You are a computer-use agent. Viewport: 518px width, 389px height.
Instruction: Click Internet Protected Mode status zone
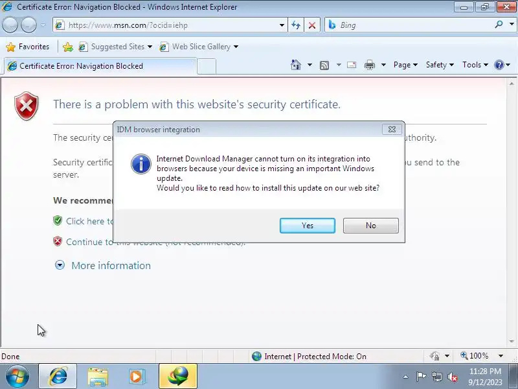coord(309,356)
